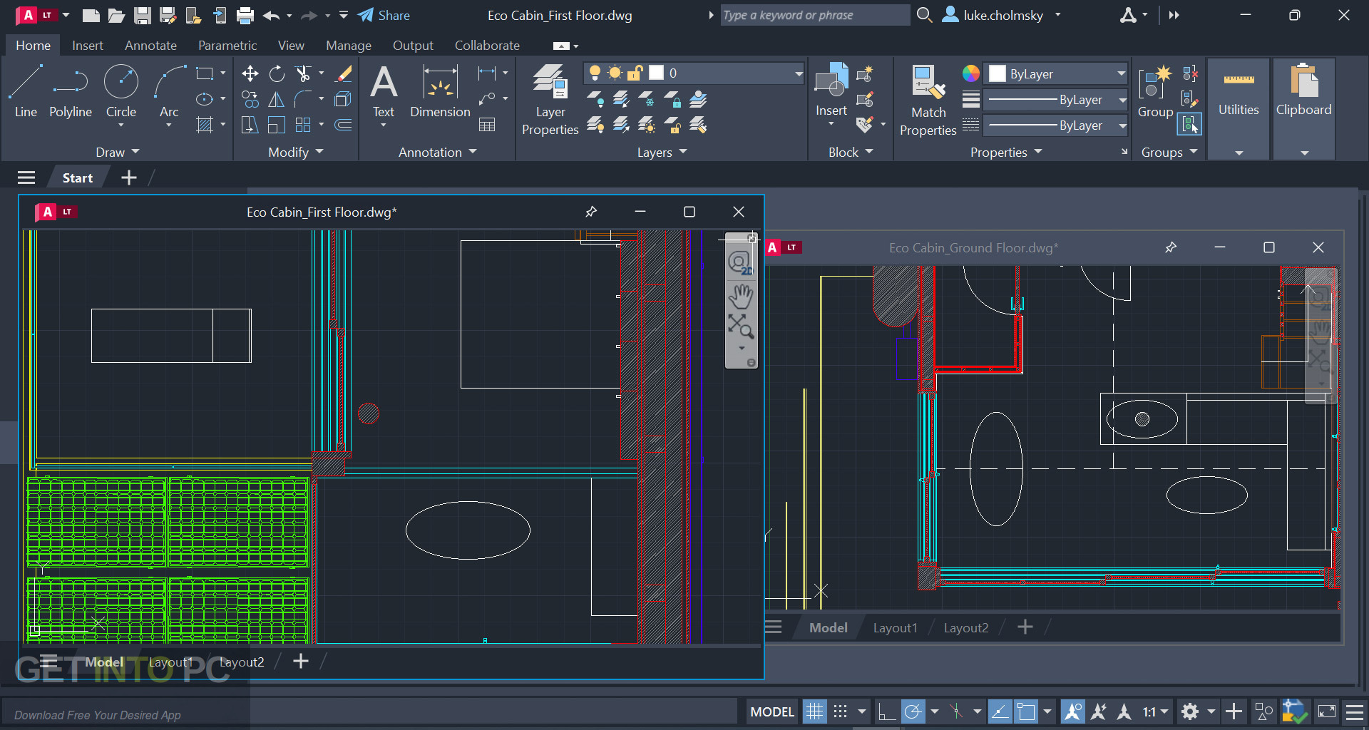
Task: Toggle MODEL space button in status bar
Action: (x=772, y=711)
